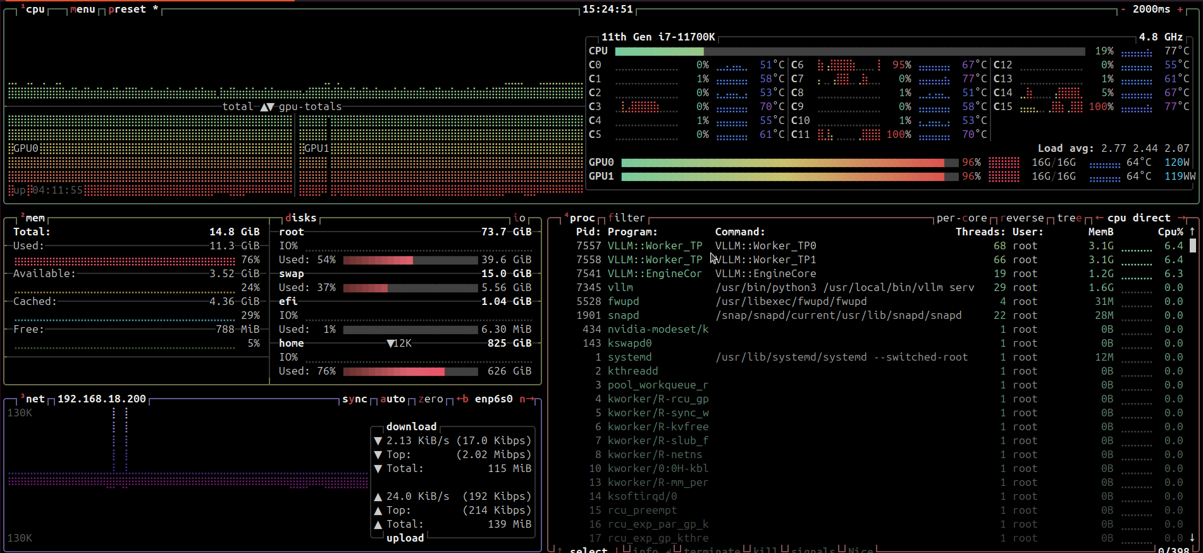Screen dimensions: 1203x553
Task: Toggle per-core CPU usage in proc
Action: (x=961, y=218)
